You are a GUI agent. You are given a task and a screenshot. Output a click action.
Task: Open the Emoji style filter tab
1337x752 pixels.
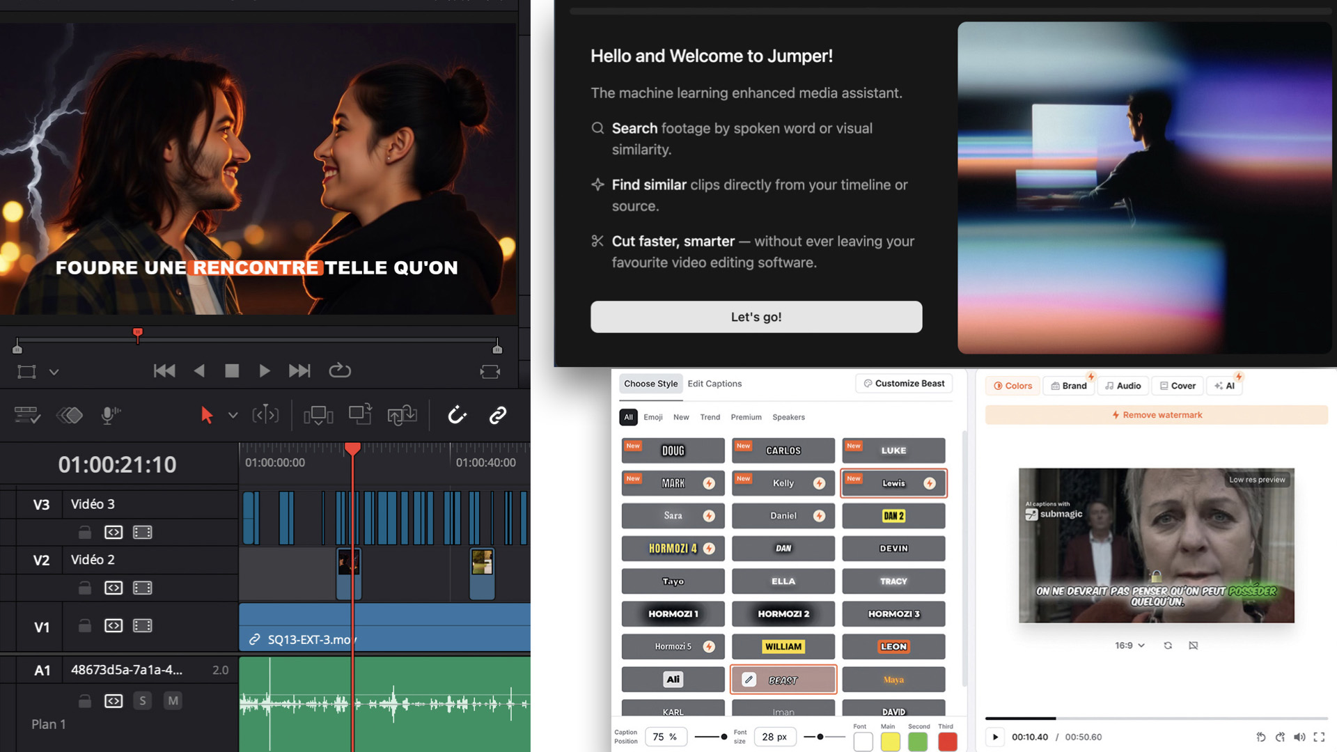point(652,417)
